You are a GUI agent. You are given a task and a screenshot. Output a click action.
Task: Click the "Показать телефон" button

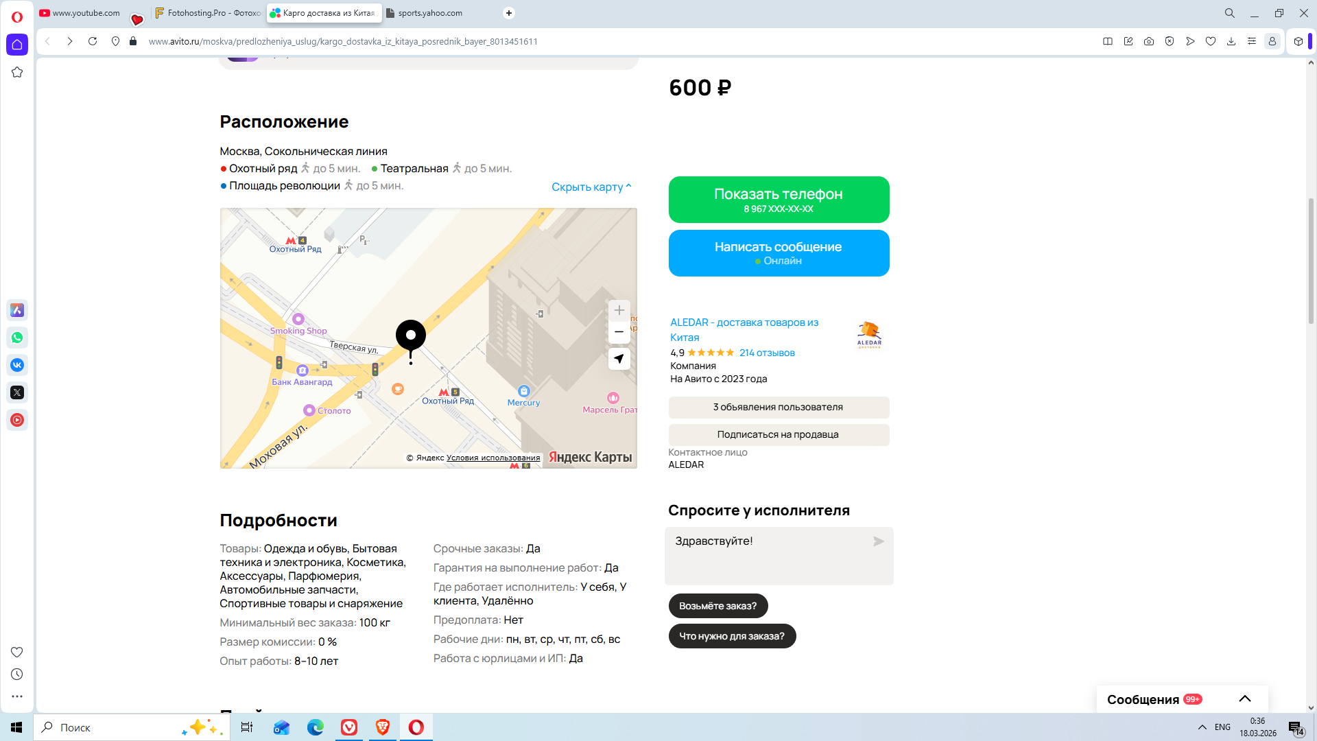coord(779,200)
